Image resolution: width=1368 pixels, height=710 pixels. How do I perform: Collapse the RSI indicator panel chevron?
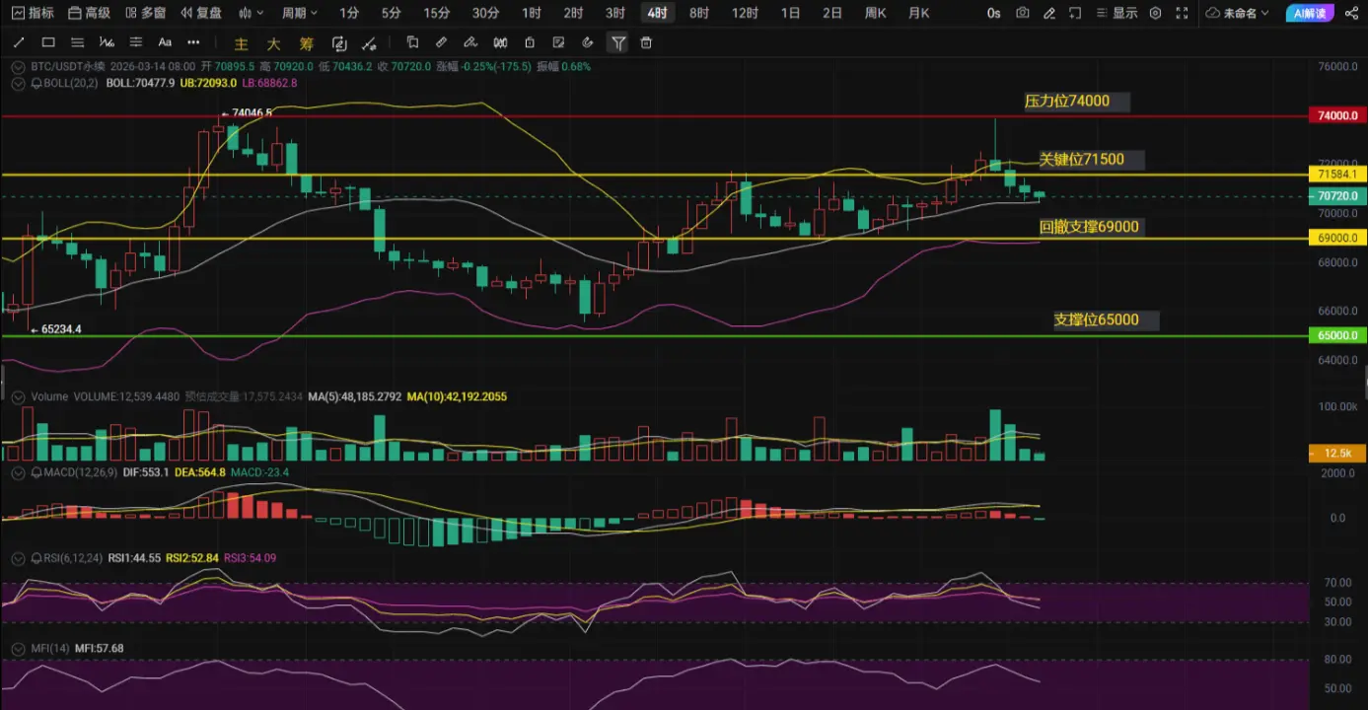[18, 558]
